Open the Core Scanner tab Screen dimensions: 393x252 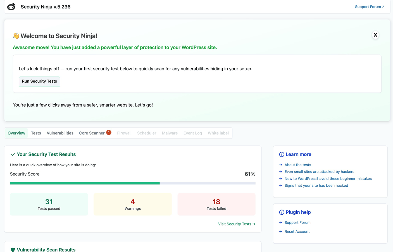point(92,133)
